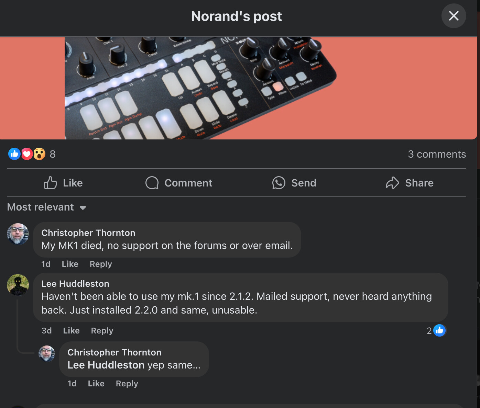
Task: Click the bold Lee Huddleston mention in reply
Action: [106, 365]
